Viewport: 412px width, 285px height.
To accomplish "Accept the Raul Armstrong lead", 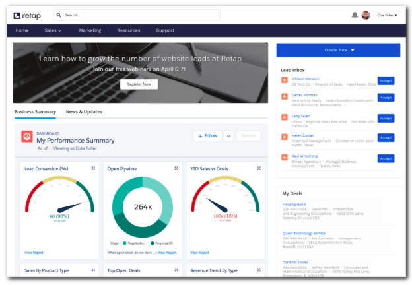I will click(x=386, y=158).
